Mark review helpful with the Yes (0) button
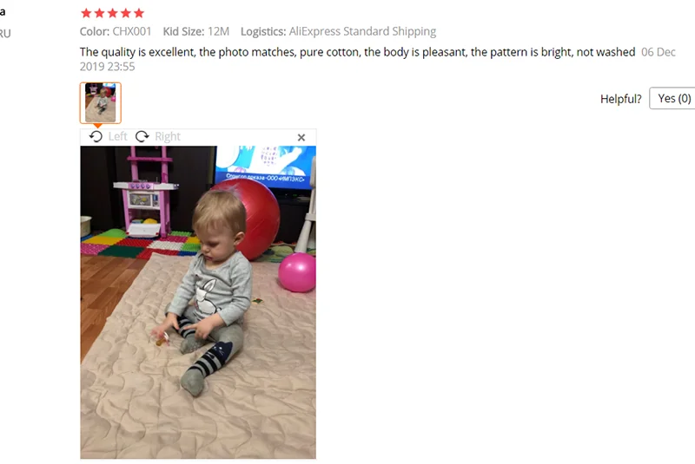The height and width of the screenshot is (464, 695). (x=672, y=98)
